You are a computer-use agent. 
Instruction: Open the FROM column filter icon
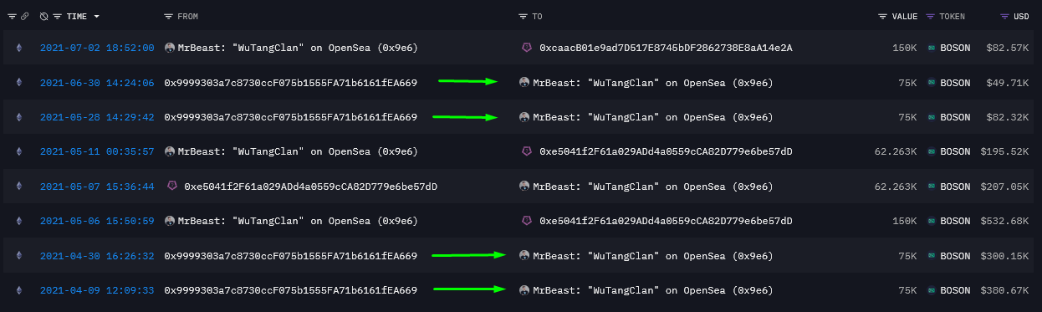click(168, 17)
